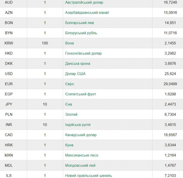Viewport: 183px width, 178px height.
Task: Select the Молдовський лей link
Action: 80,166
